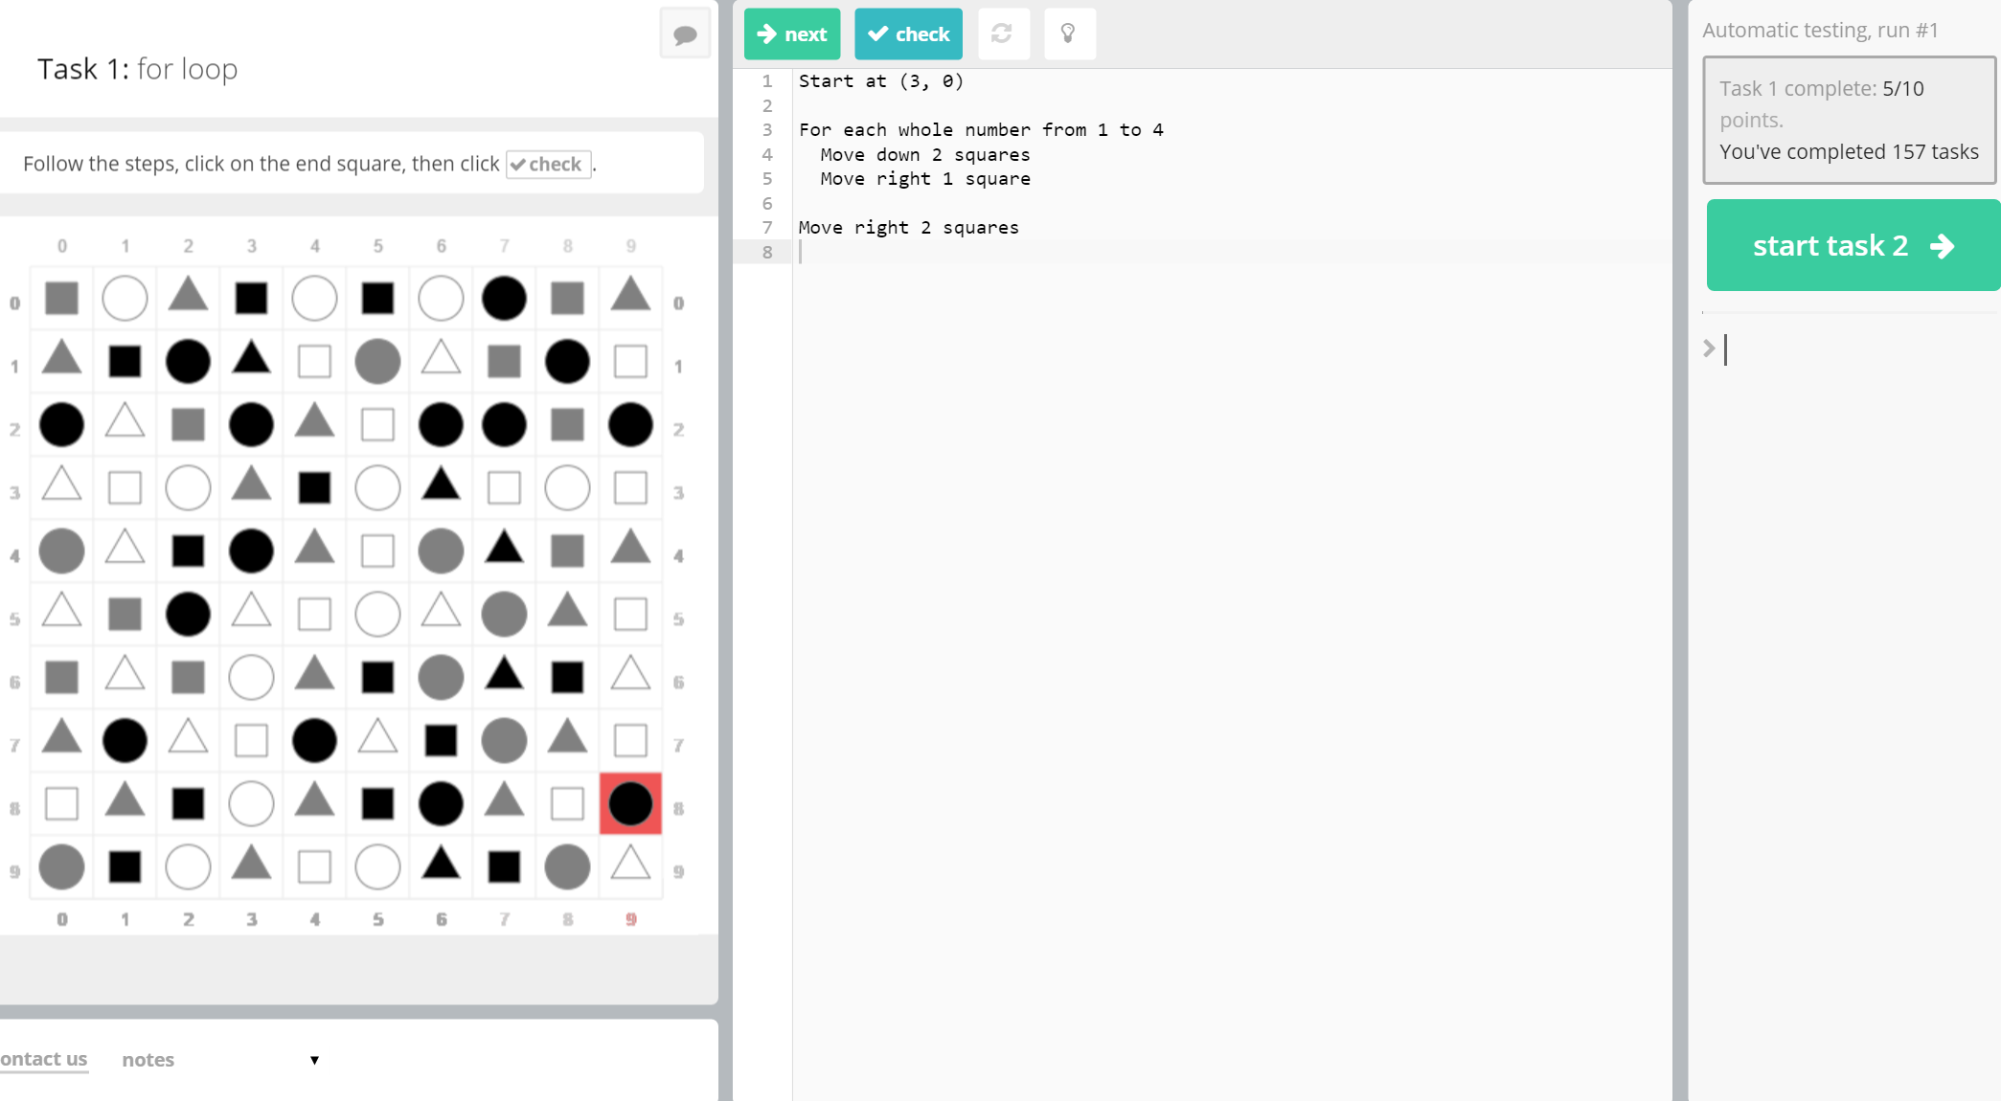The width and height of the screenshot is (2001, 1101).
Task: Select the black square at row 0 column 3
Action: pos(251,298)
